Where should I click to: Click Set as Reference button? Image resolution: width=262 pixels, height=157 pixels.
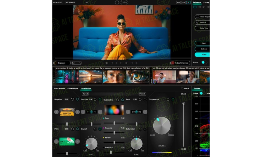click(180, 63)
